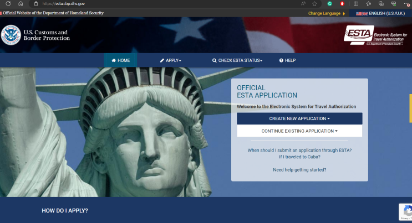Open the English (U.S./U.K.) language selector
412x223 pixels.
click(380, 13)
